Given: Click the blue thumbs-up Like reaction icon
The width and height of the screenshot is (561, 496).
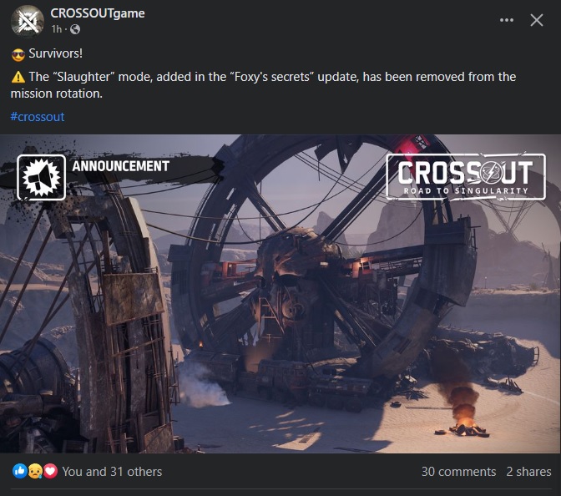Looking at the screenshot, I should coord(20,471).
